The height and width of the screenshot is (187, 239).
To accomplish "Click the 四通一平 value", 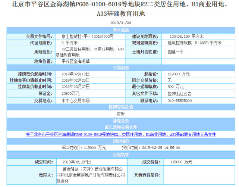I will coord(176,52).
